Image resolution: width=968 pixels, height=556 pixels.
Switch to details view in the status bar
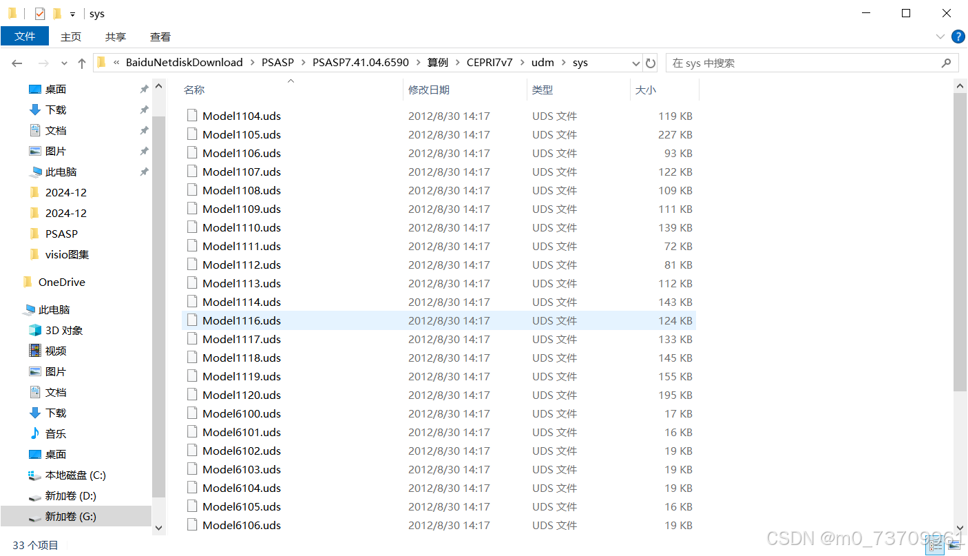936,545
